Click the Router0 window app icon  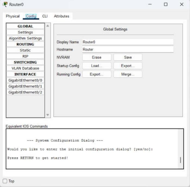coord(5,4)
